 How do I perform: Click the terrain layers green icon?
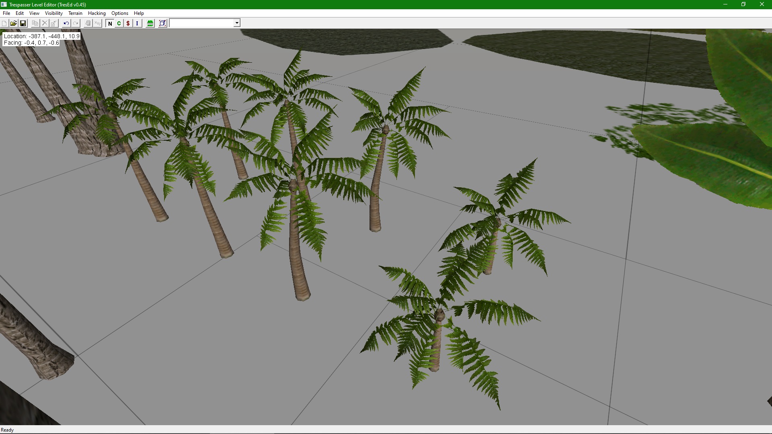click(x=150, y=23)
